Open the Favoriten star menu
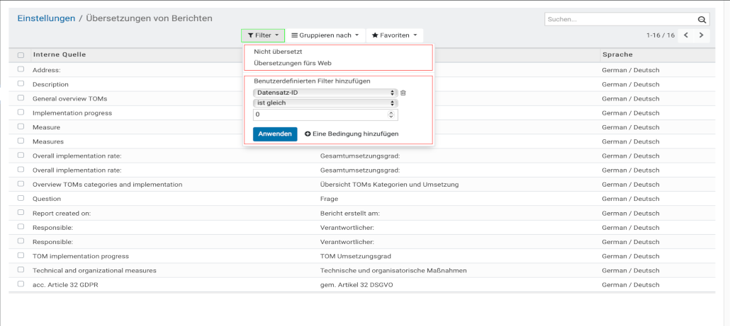 point(394,35)
